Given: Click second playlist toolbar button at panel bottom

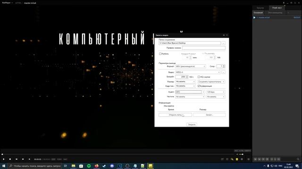Looking at the screenshot, I should click(x=259, y=159).
